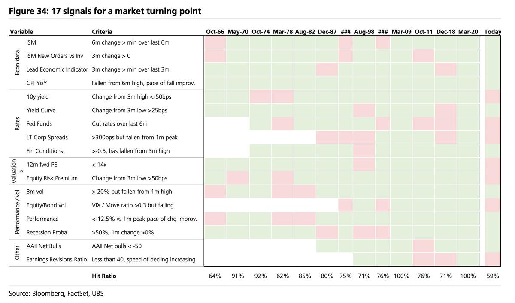Click the "Oct-66" column header
The height and width of the screenshot is (303, 515).
(x=215, y=32)
